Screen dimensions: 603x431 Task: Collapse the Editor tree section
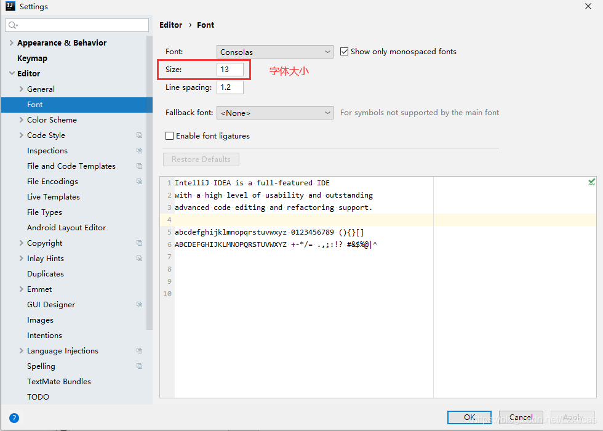pyautogui.click(x=12, y=73)
